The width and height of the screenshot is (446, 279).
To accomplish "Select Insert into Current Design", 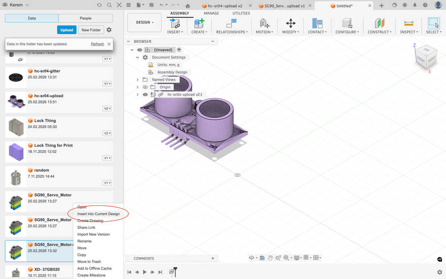I will [x=99, y=214].
